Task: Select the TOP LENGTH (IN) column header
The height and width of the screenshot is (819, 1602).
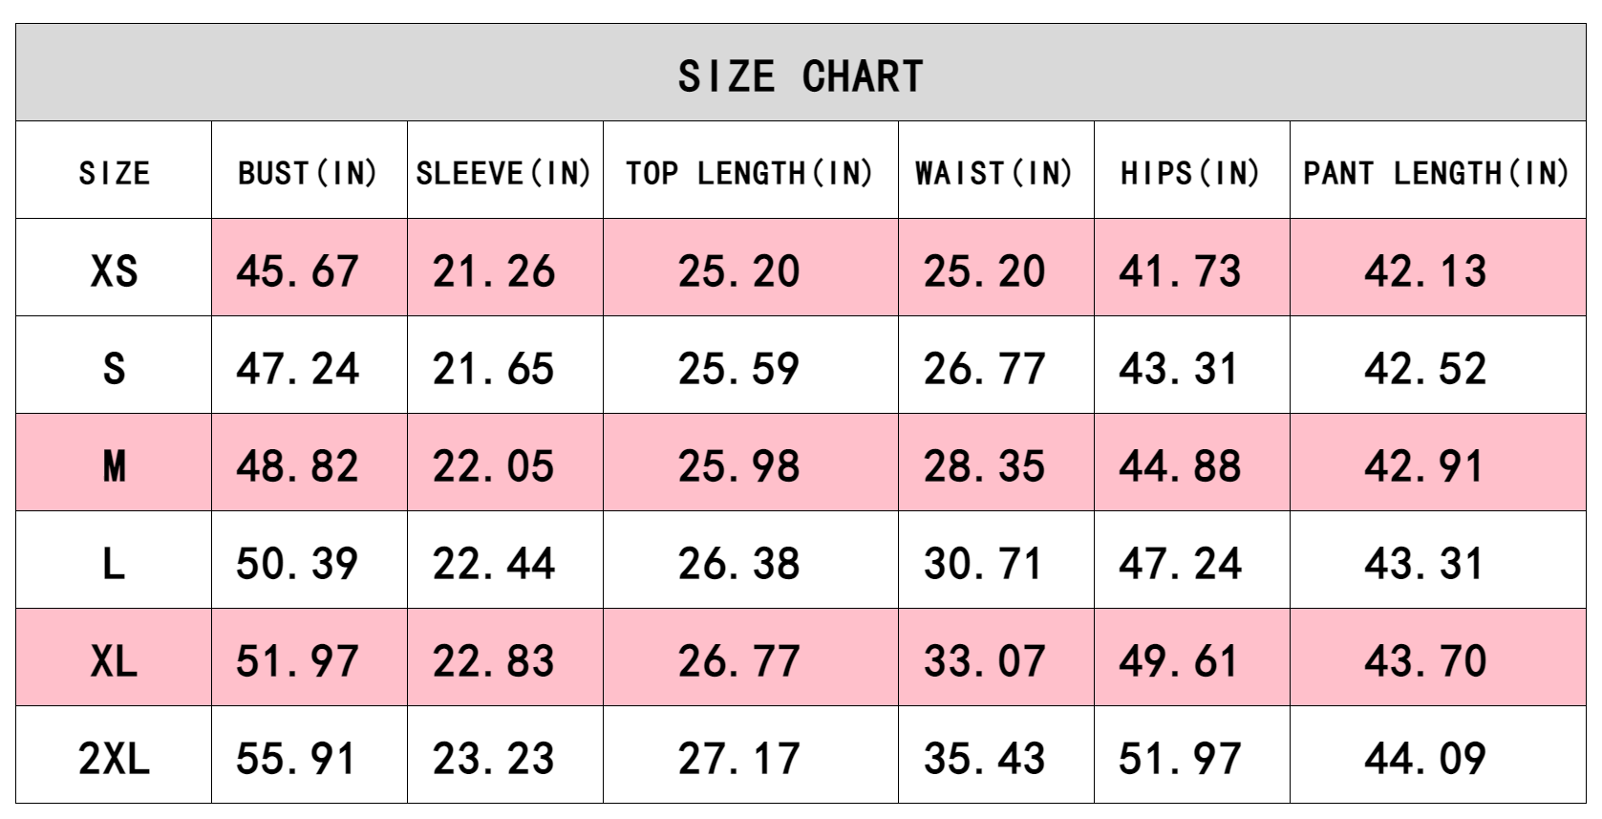Action: 750,173
